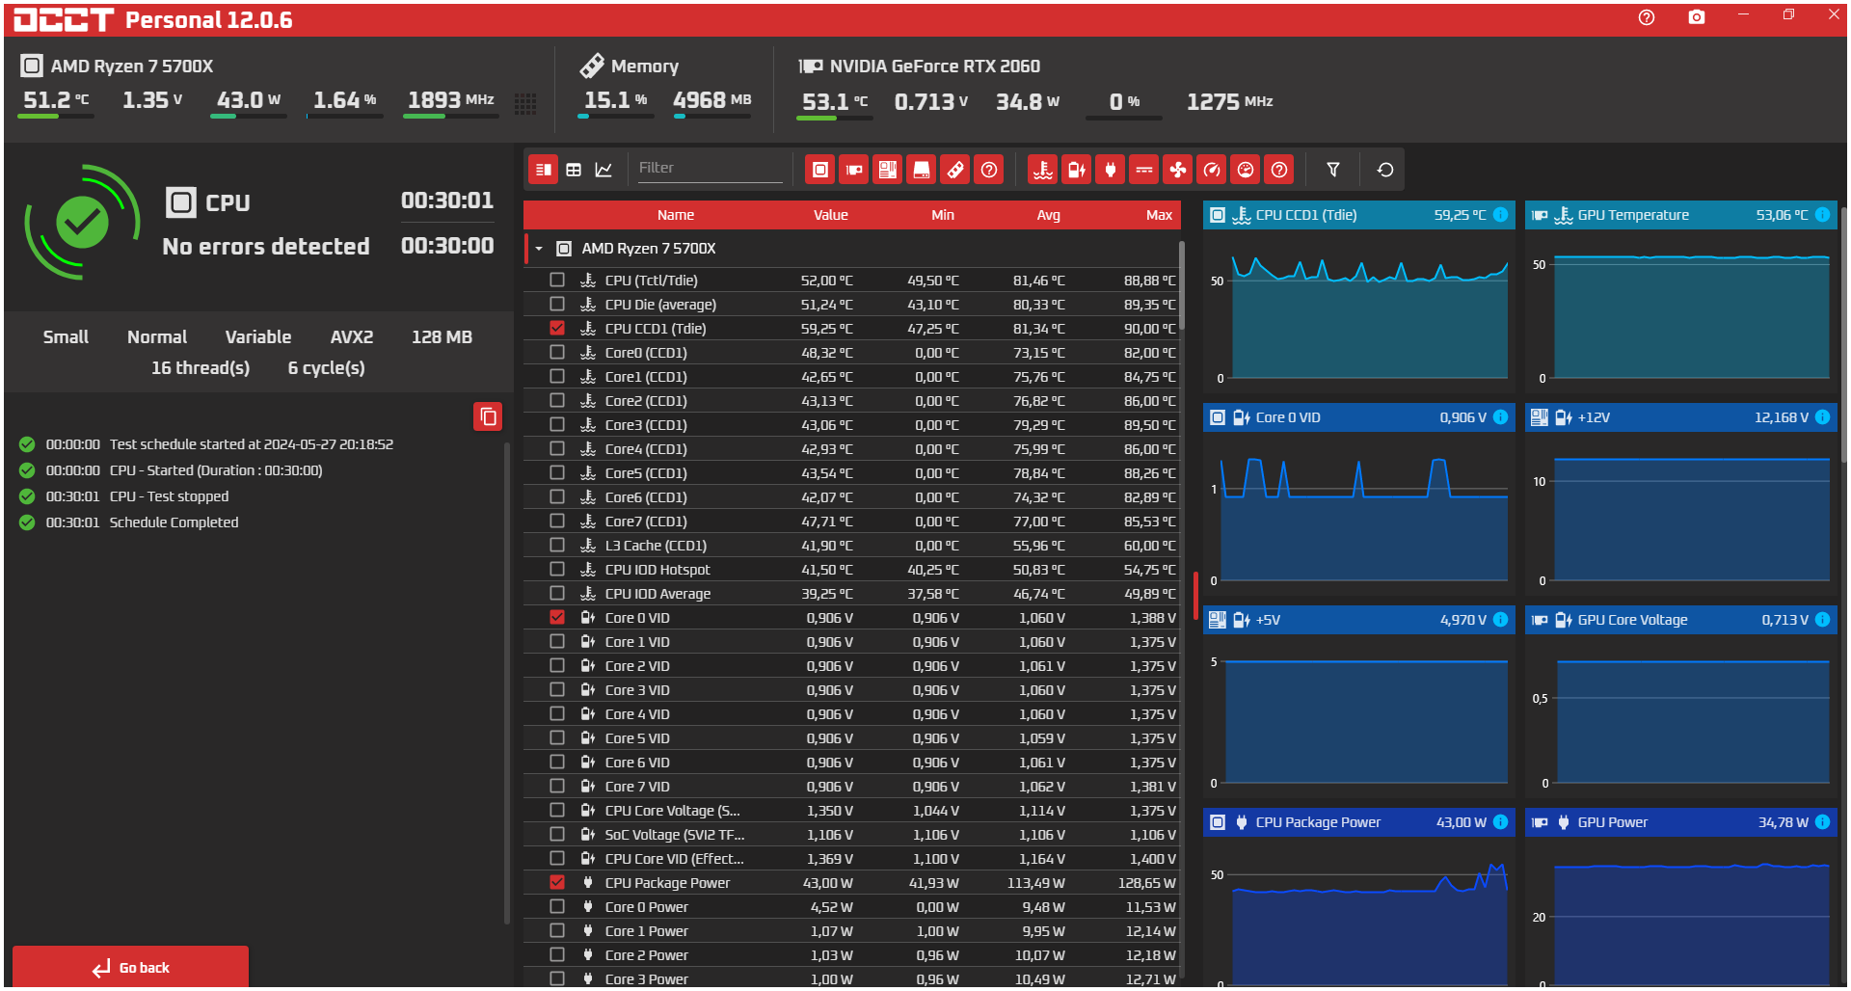This screenshot has width=1851, height=991.
Task: Uncheck the CPU CCD1 (Tdie) checkbox
Action: 557,328
